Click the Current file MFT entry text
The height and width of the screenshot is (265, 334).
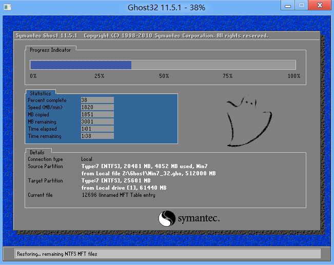(x=117, y=195)
